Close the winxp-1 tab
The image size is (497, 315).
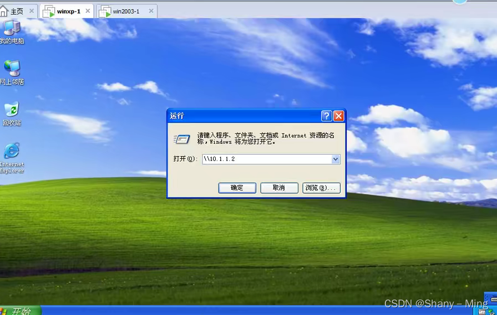[88, 11]
